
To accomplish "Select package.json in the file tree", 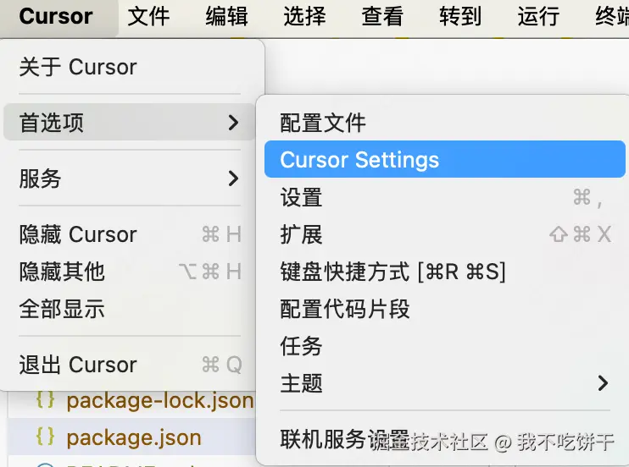I will click(x=132, y=437).
